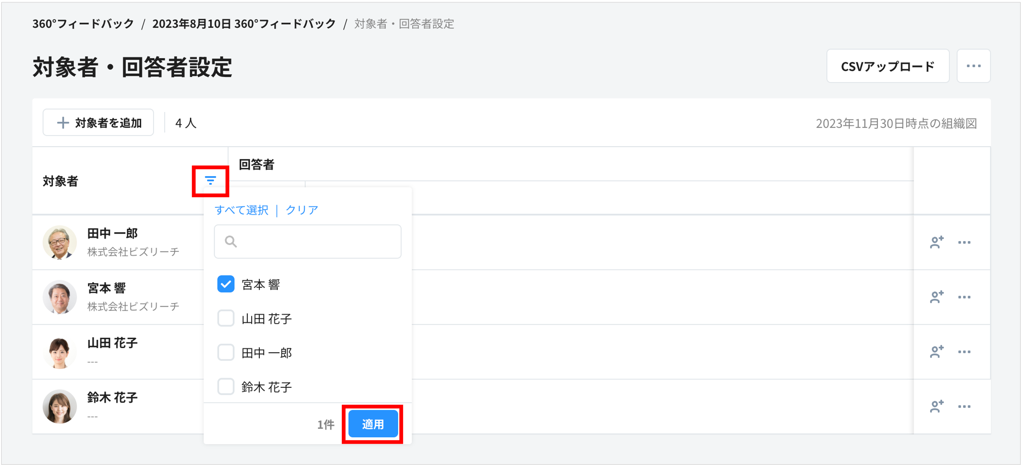Click the CSVアップロード button
Viewport: 1021px width, 465px height.
[x=888, y=66]
